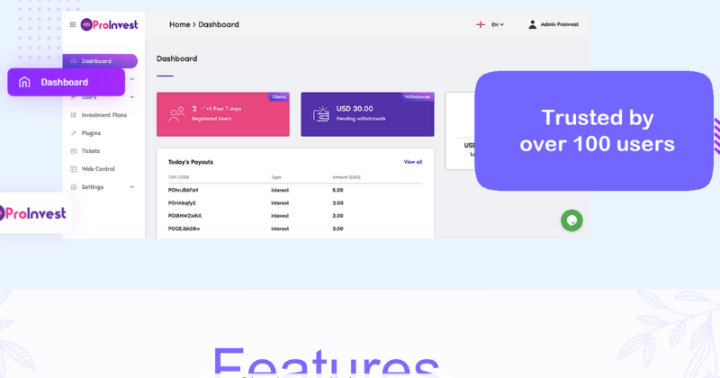
Task: Click the Settings gear icon
Action: click(74, 187)
